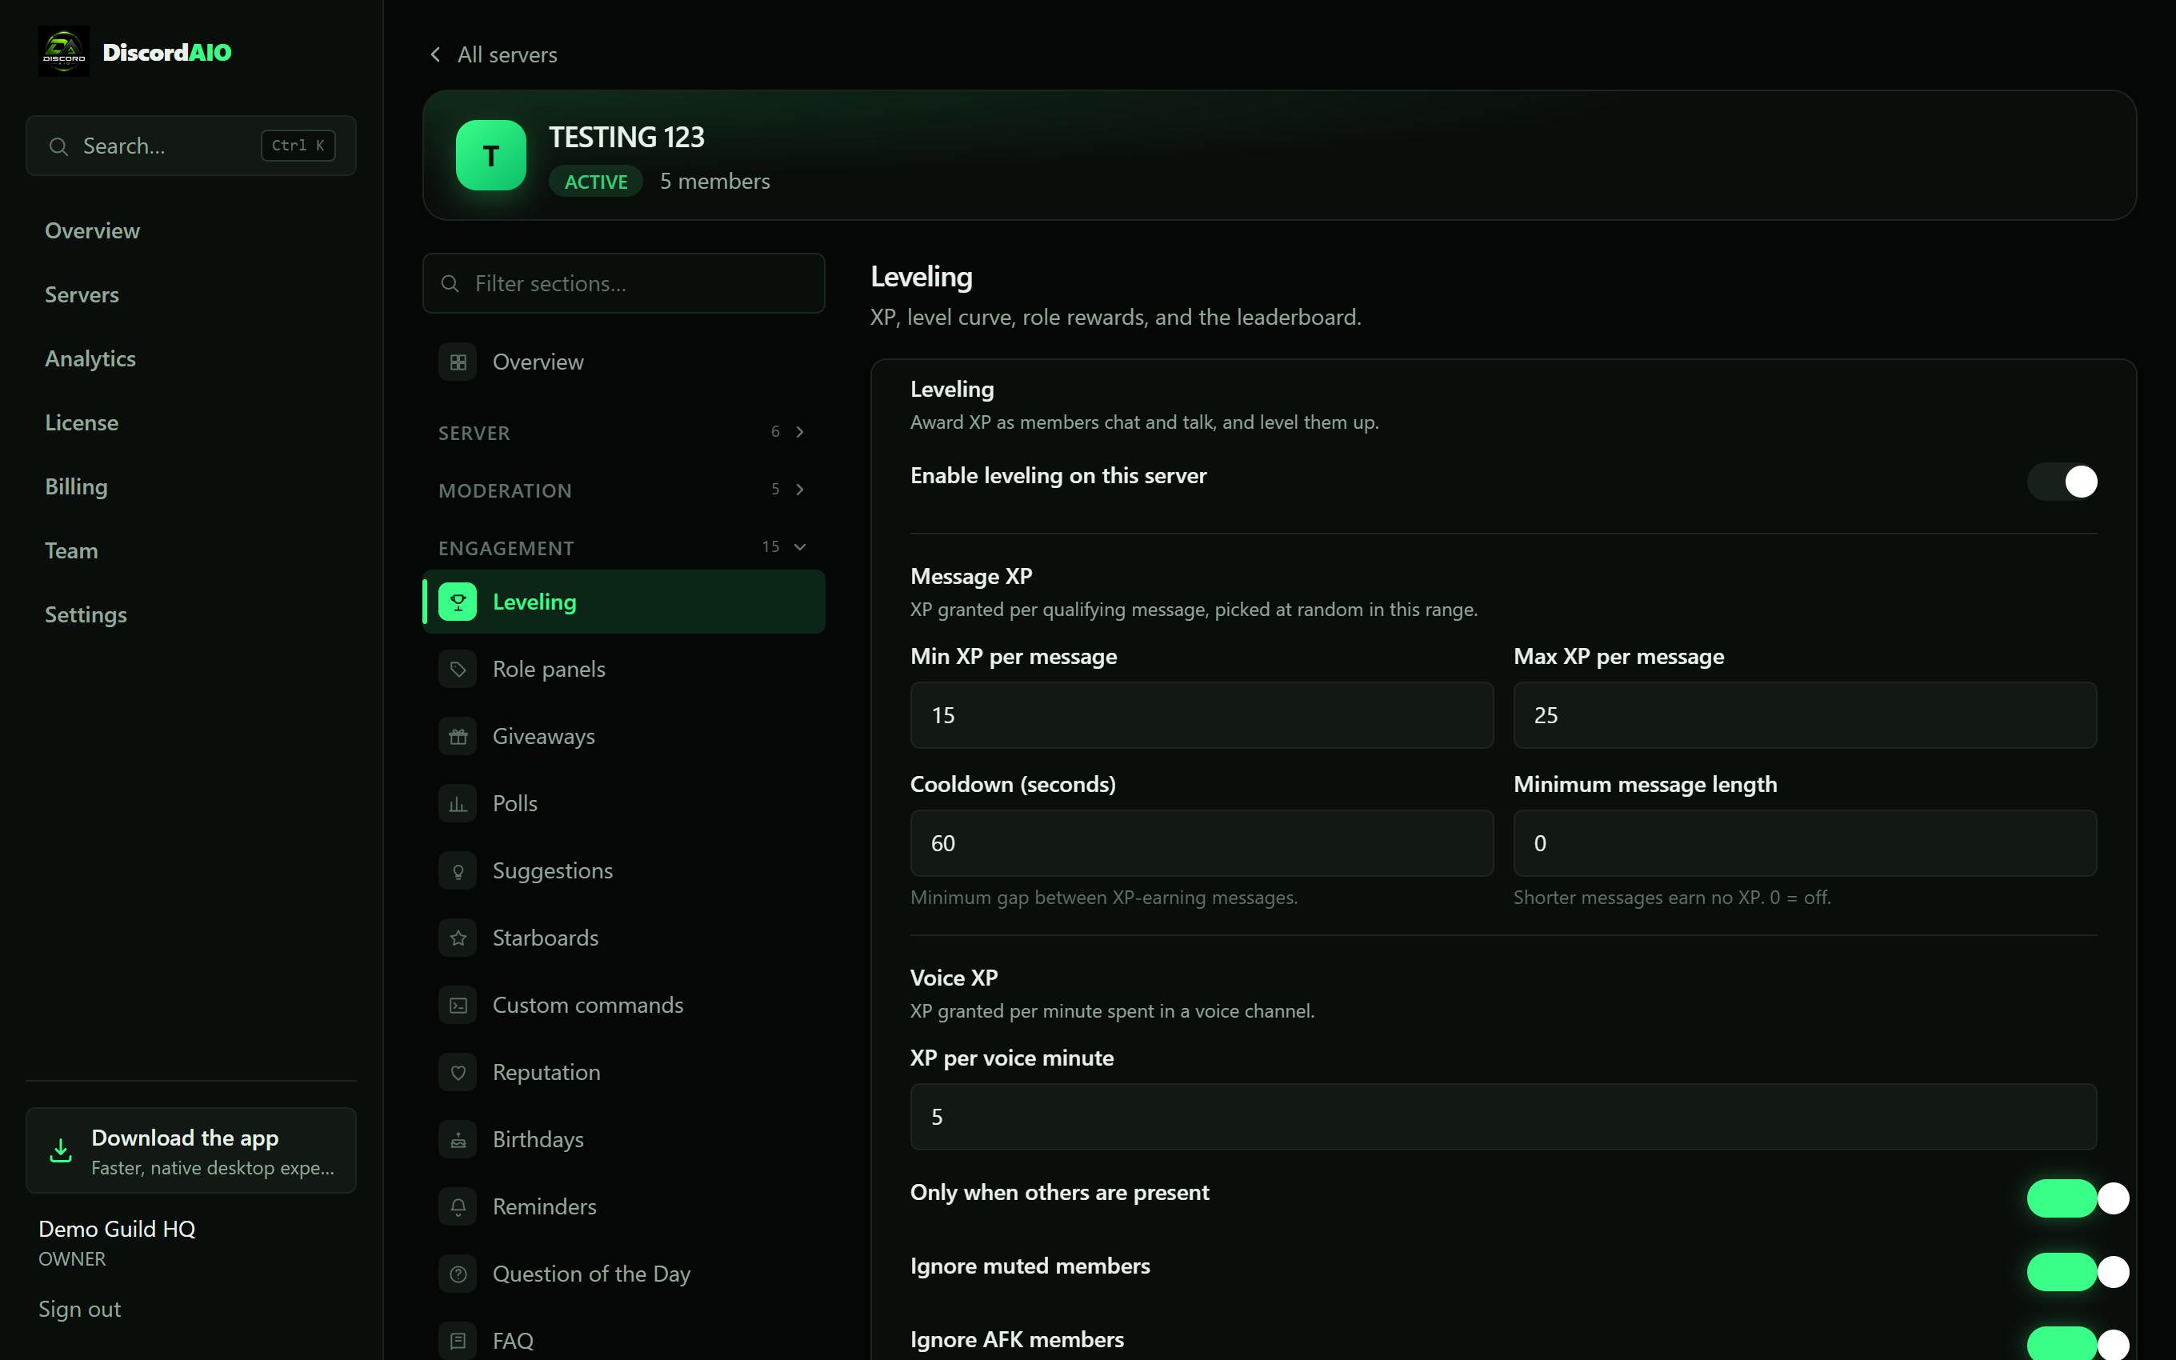Click the Starboards star icon
2176x1360 pixels.
(458, 938)
